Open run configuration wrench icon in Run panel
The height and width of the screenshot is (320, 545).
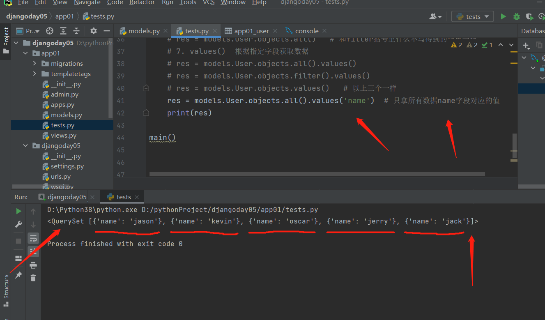18,224
